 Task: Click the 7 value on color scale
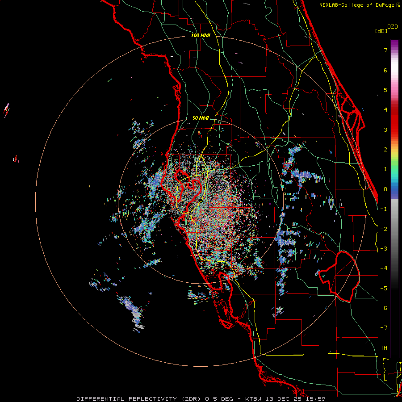[x=385, y=50]
